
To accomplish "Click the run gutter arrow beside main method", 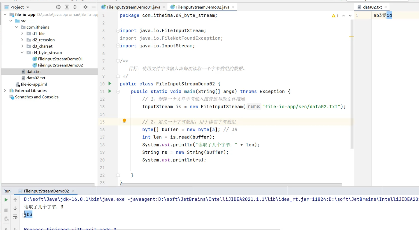I will pos(110,91).
